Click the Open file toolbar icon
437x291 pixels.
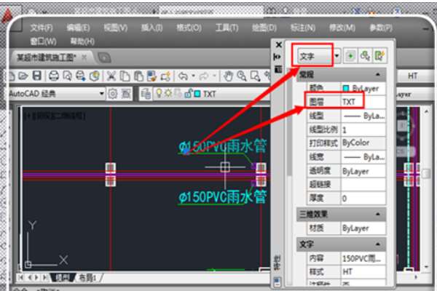[23, 76]
